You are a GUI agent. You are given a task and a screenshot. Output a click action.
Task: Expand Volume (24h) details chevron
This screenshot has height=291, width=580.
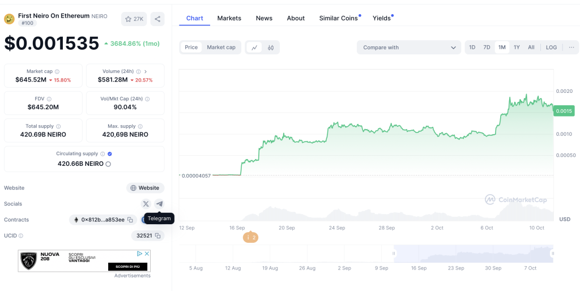coord(146,71)
